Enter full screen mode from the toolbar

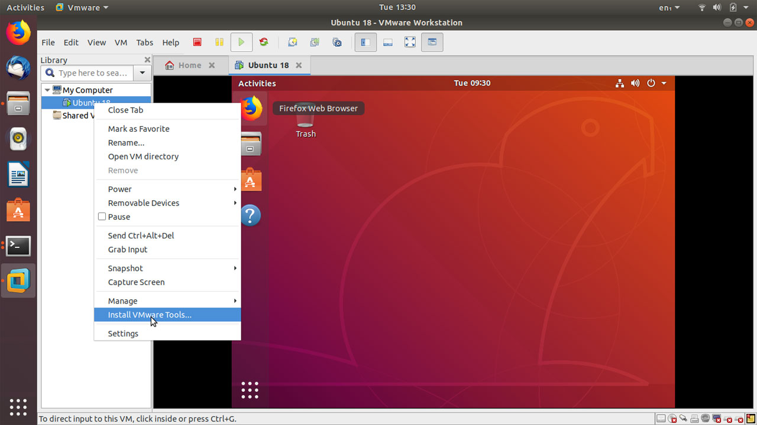(410, 42)
